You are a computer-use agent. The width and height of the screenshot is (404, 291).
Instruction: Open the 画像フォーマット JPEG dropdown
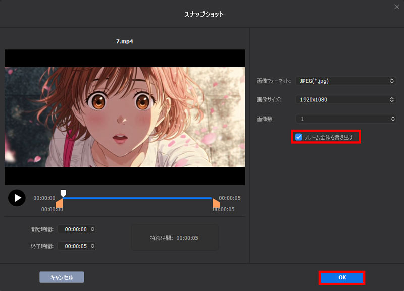[x=345, y=81]
